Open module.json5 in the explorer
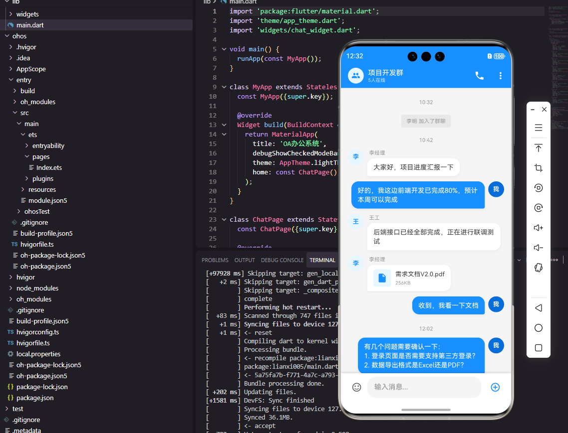568x433 pixels. point(47,200)
